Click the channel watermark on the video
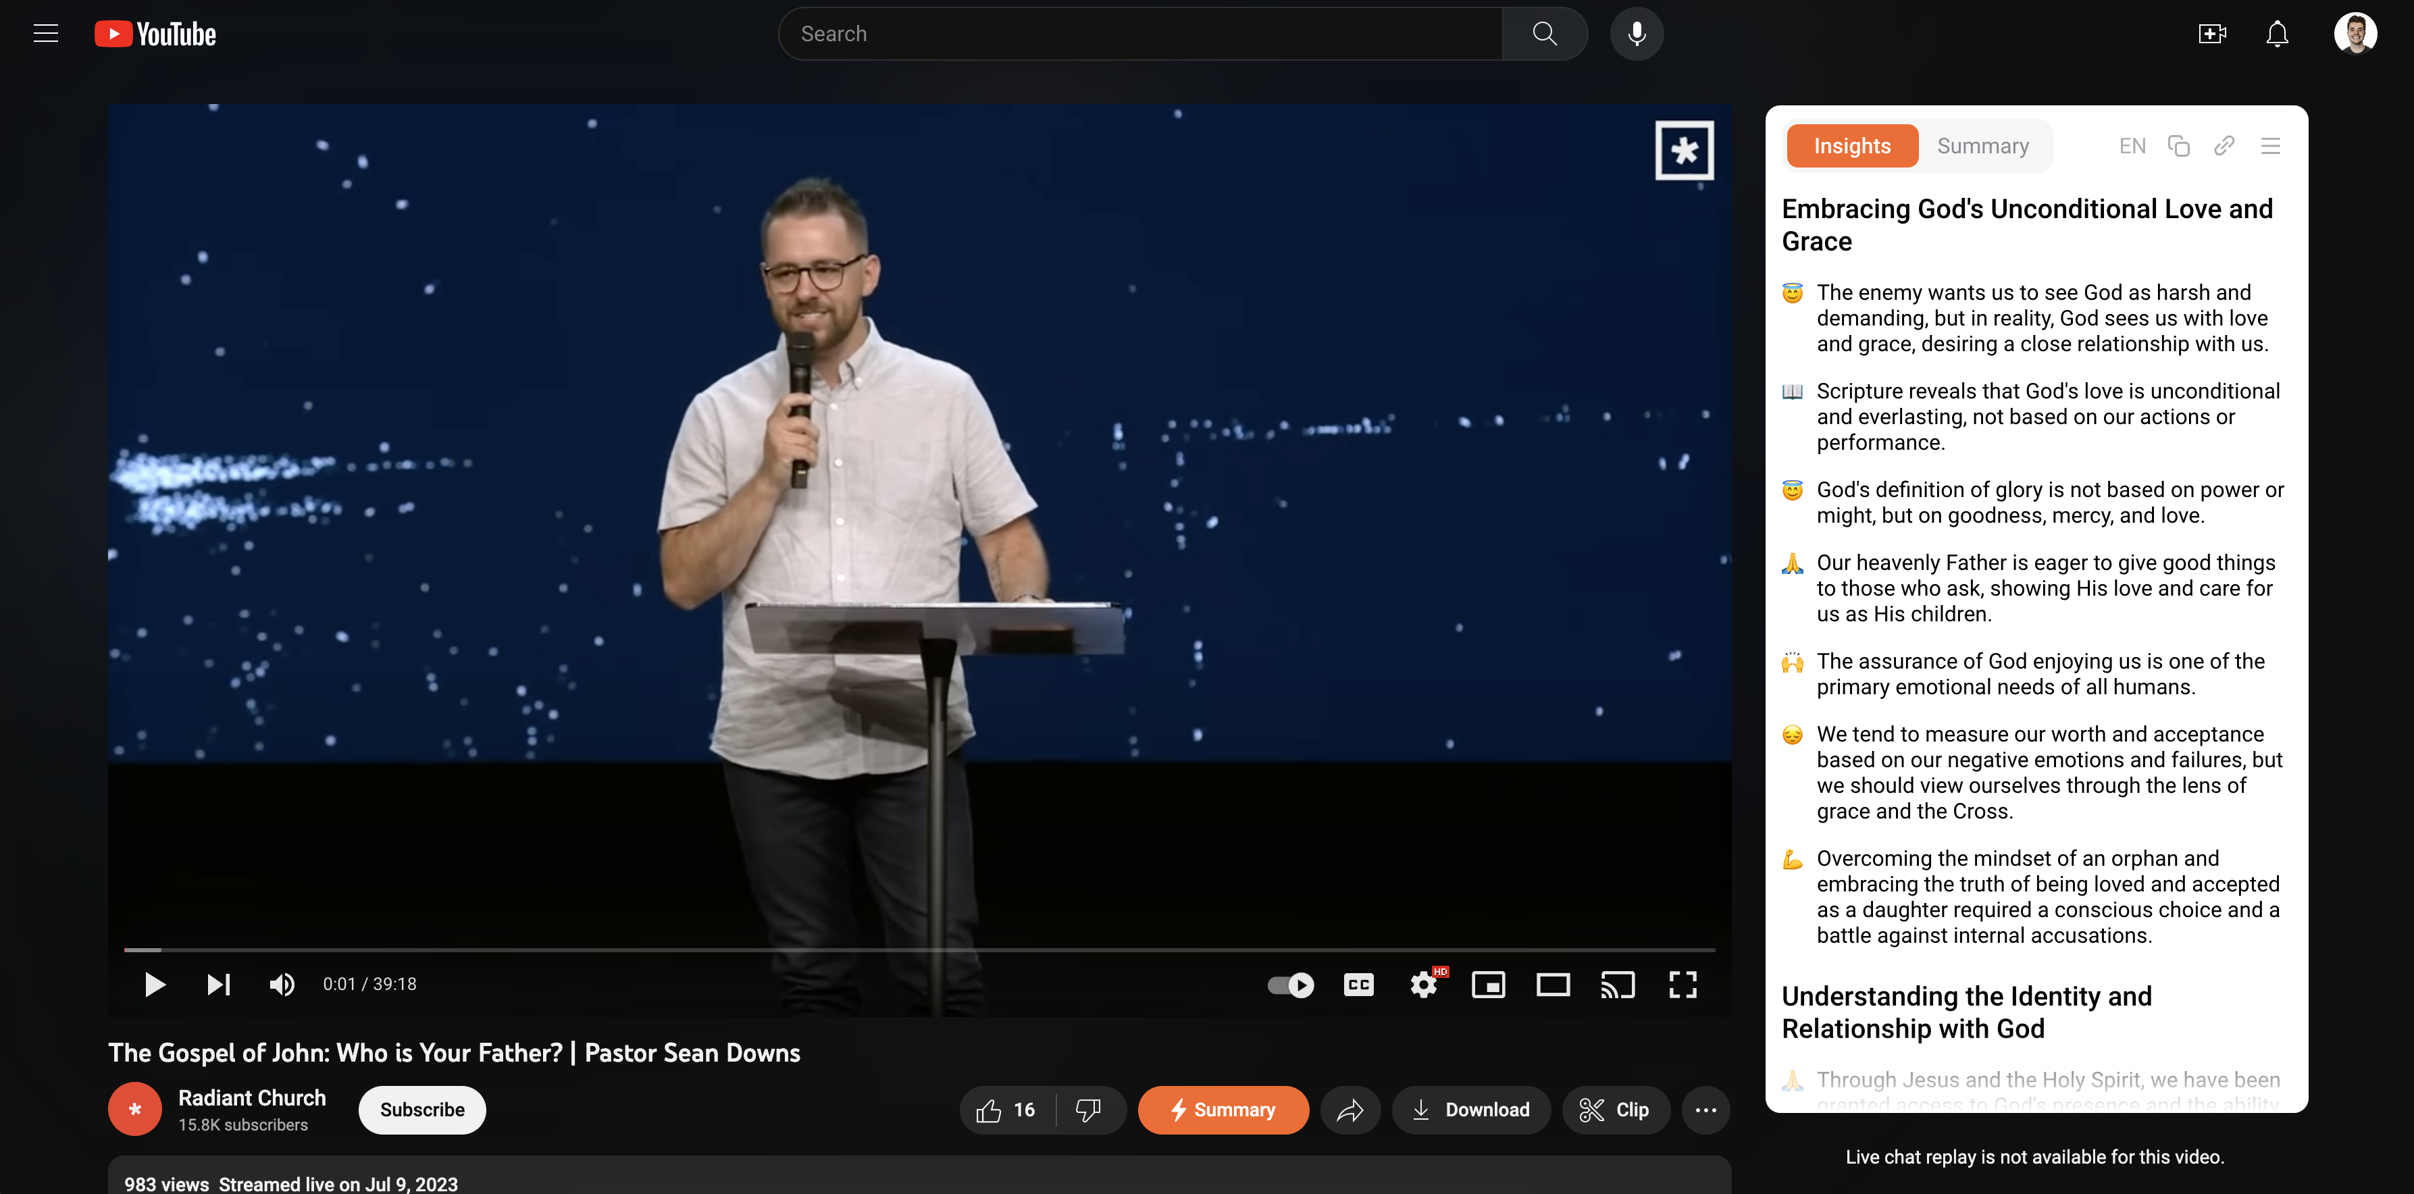The height and width of the screenshot is (1194, 2414). coord(1684,150)
